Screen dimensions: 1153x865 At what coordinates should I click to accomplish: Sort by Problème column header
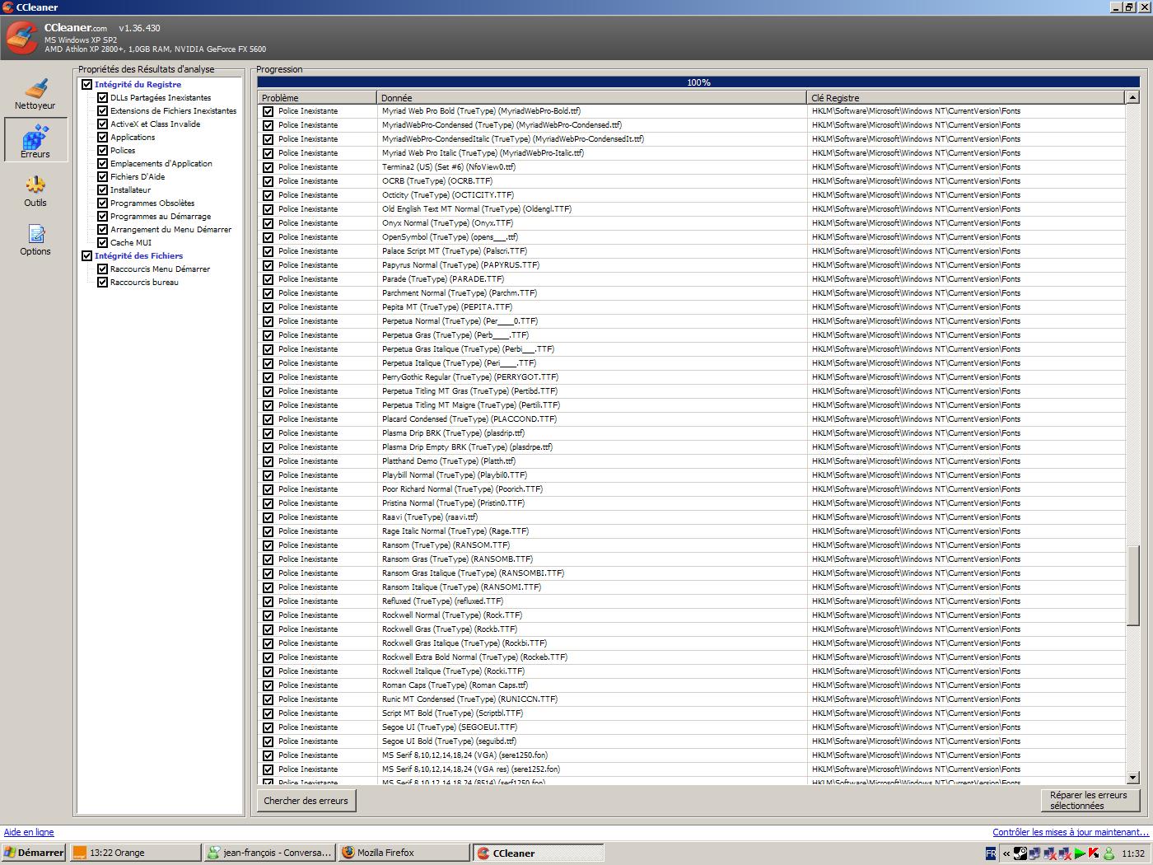pos(317,97)
